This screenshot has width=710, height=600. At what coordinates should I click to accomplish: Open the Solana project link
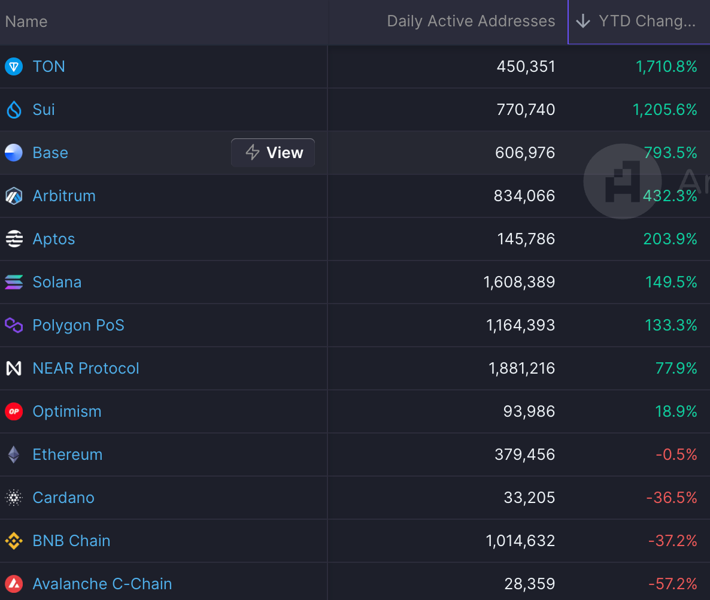(57, 282)
